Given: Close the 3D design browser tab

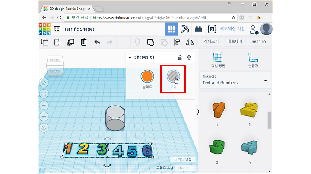Looking at the screenshot, I should coord(89,9).
